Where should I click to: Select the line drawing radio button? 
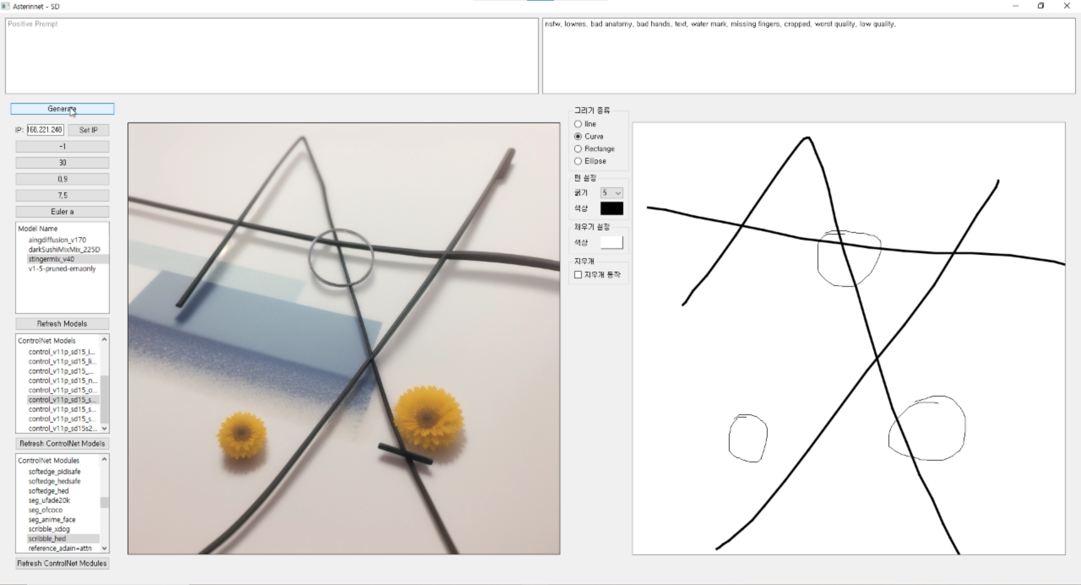pyautogui.click(x=578, y=124)
